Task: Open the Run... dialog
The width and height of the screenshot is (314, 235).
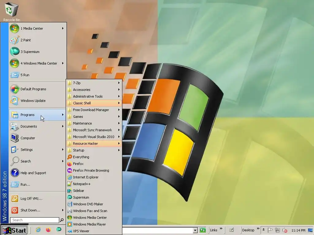Action: pyautogui.click(x=37, y=185)
